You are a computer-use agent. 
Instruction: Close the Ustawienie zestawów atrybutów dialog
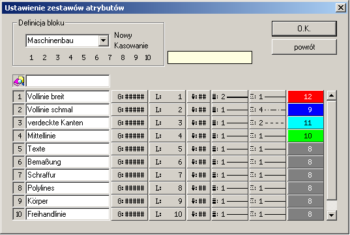point(341,8)
